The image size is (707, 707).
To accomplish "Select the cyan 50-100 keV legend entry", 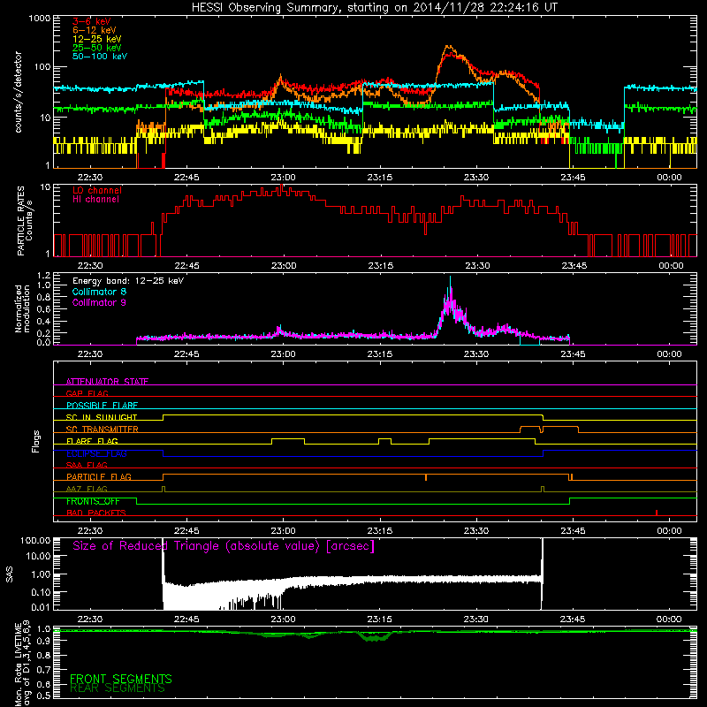I will coord(100,57).
